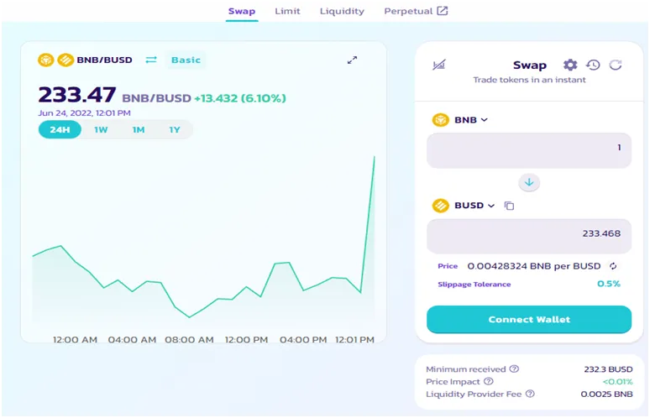The image size is (650, 418).
Task: Toggle the Basic chart mode
Action: click(x=186, y=60)
